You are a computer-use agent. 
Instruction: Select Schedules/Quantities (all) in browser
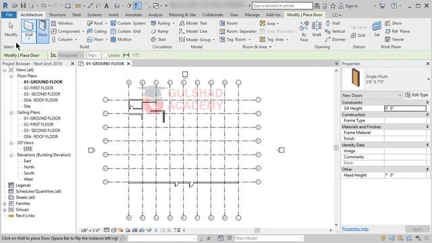pyautogui.click(x=38, y=192)
